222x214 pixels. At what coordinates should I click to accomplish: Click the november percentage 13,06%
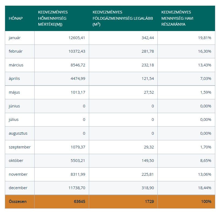[205, 174]
